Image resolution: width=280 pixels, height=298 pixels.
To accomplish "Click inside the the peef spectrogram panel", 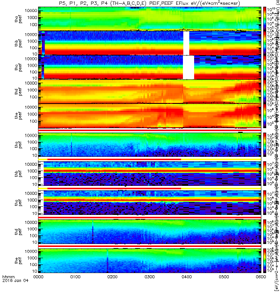I will coord(150,115).
